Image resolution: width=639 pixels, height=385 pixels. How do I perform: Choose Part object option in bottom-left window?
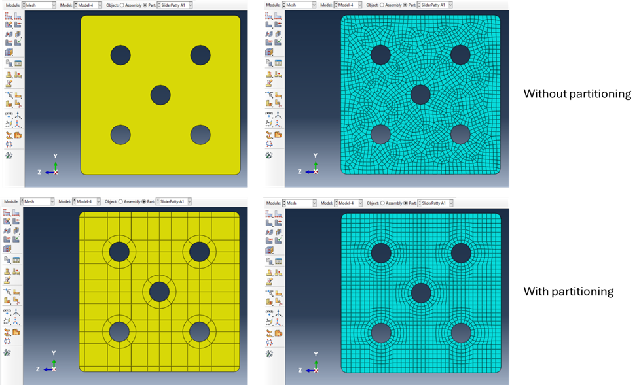click(144, 201)
